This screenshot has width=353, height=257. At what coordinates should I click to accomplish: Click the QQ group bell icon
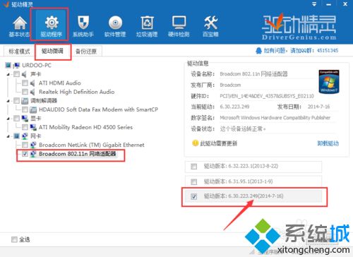coord(258,51)
